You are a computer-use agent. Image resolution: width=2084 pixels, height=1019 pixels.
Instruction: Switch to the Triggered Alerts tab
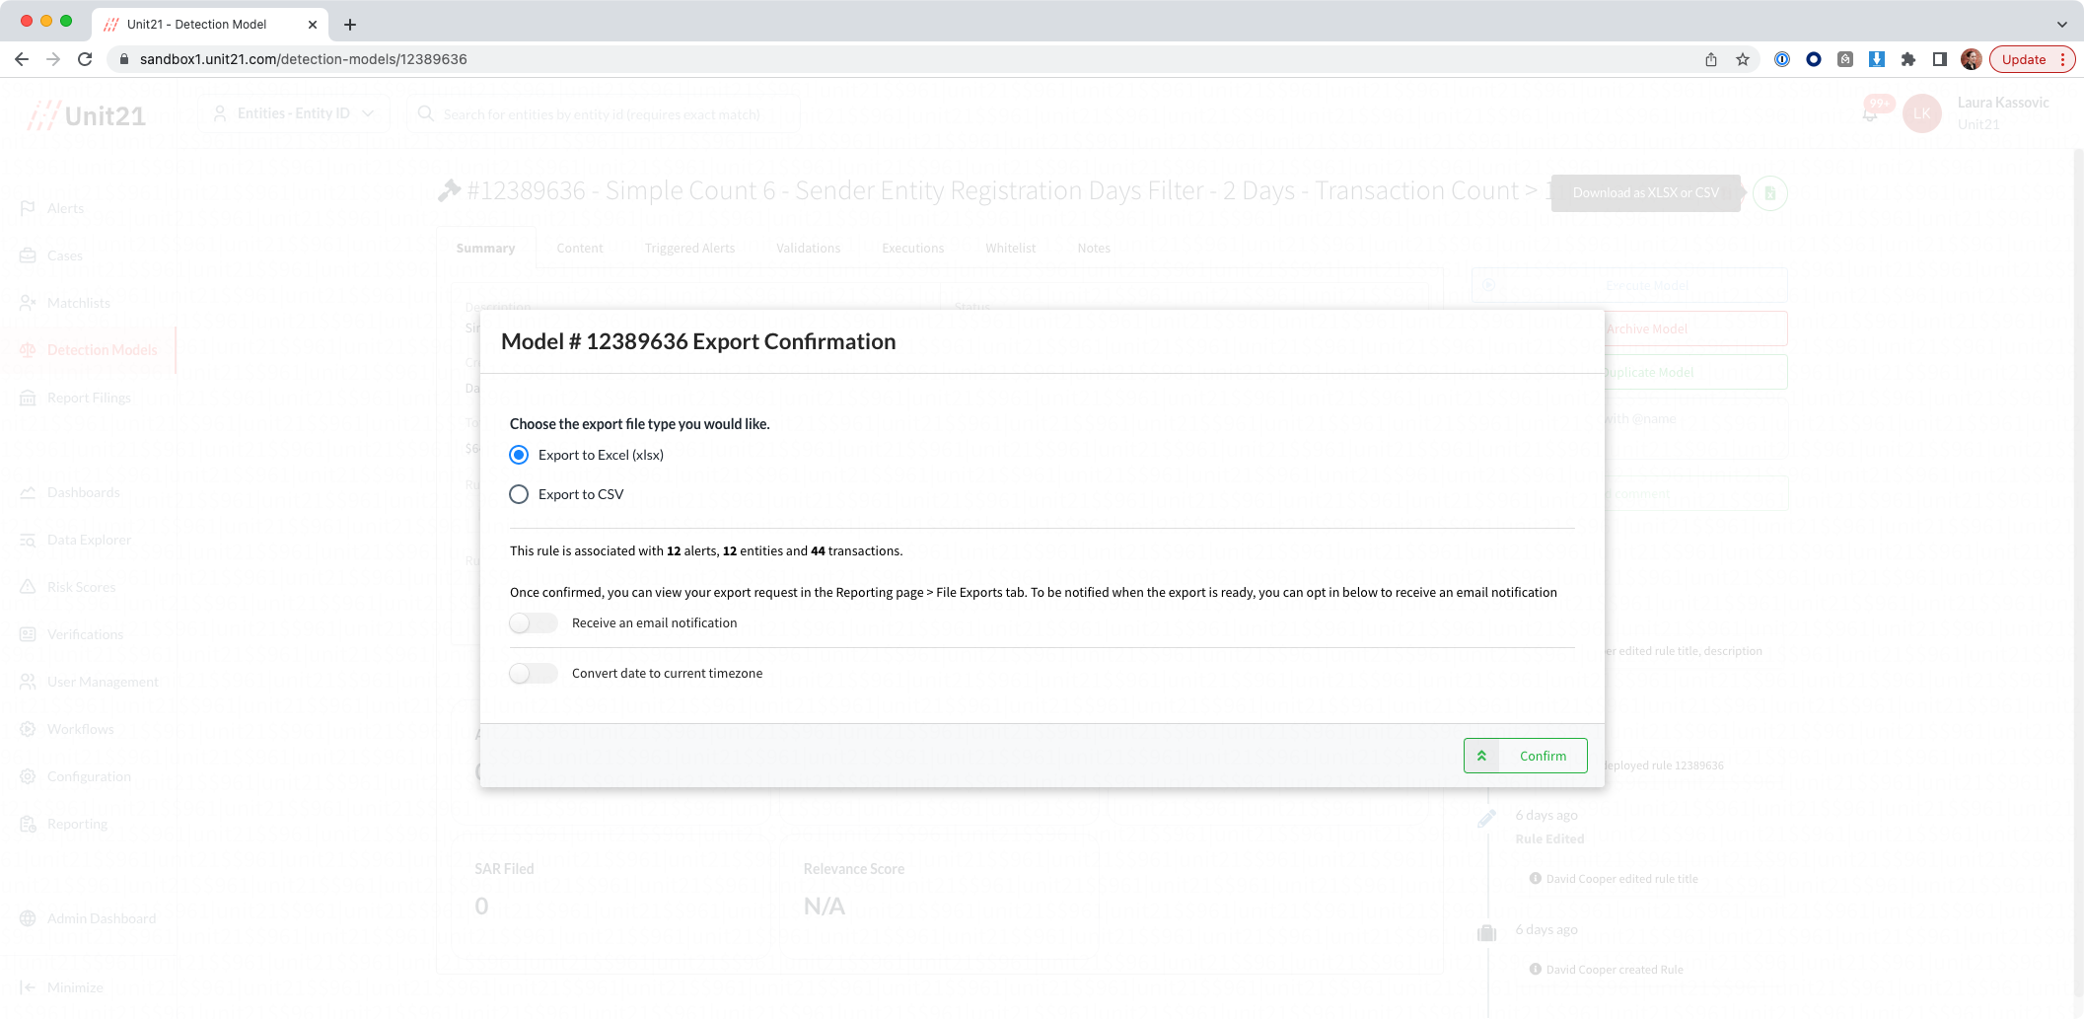click(x=689, y=248)
